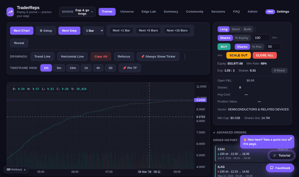Open Setup with the gear icon
Image resolution: width=299 pixels, height=177 pixels.
[46, 31]
